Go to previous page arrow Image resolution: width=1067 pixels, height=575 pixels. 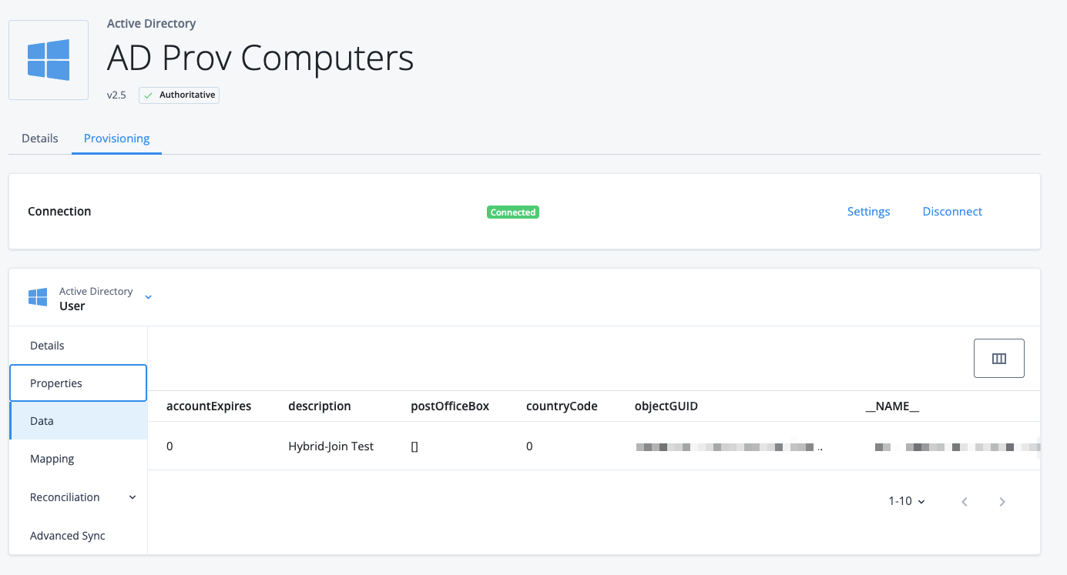[x=964, y=502]
